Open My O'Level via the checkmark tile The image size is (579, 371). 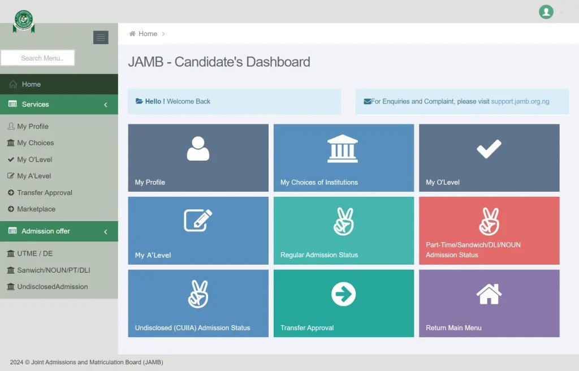click(x=489, y=157)
